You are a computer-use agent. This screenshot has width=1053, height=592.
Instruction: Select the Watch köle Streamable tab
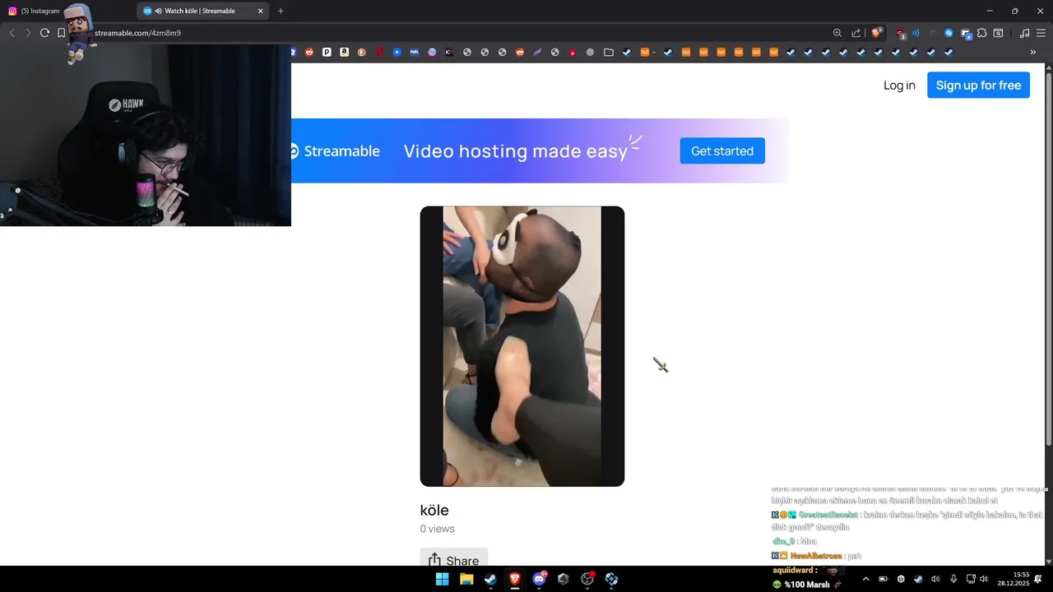(204, 11)
